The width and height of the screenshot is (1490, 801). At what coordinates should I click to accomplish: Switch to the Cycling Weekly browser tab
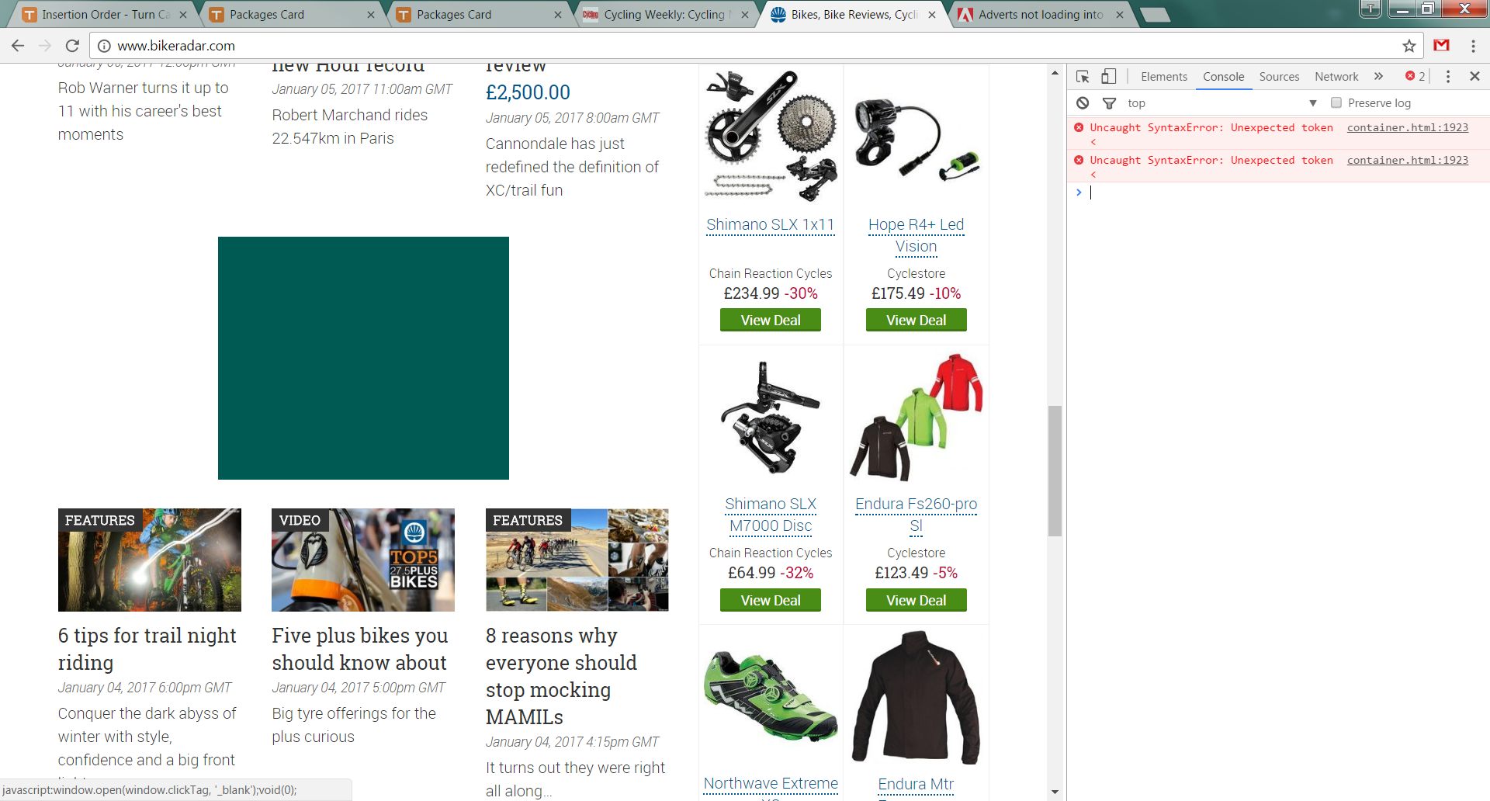pos(666,14)
